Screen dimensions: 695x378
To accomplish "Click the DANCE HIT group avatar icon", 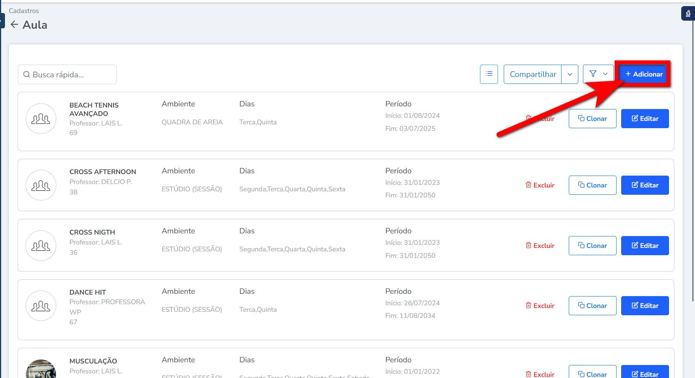I will click(x=41, y=306).
